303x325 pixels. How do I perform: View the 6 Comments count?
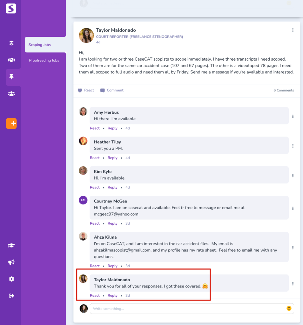(284, 90)
